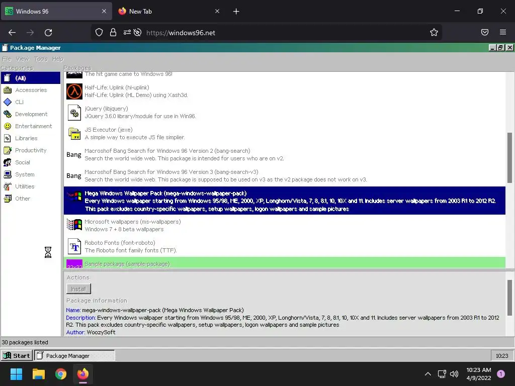Go back to the previous page
515x386 pixels.
tap(12, 32)
